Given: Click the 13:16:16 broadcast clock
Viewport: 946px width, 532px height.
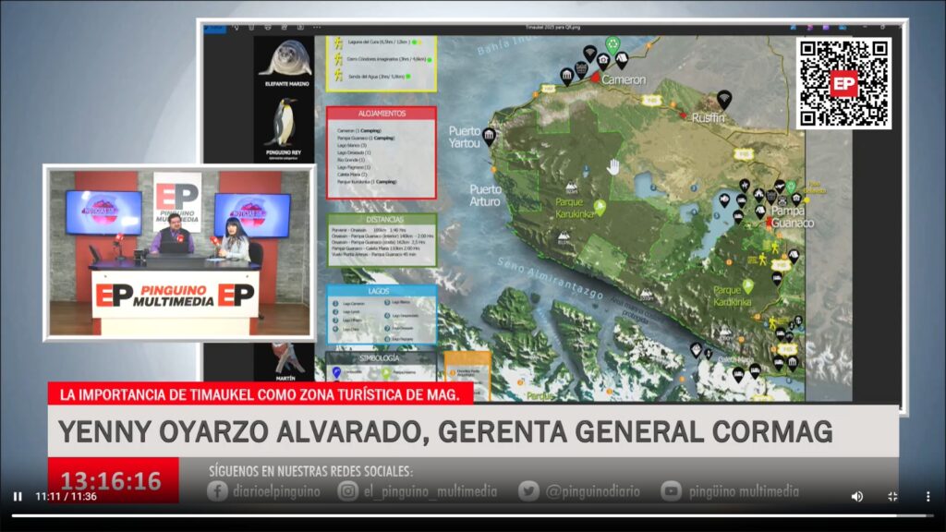Looking at the screenshot, I should point(112,480).
